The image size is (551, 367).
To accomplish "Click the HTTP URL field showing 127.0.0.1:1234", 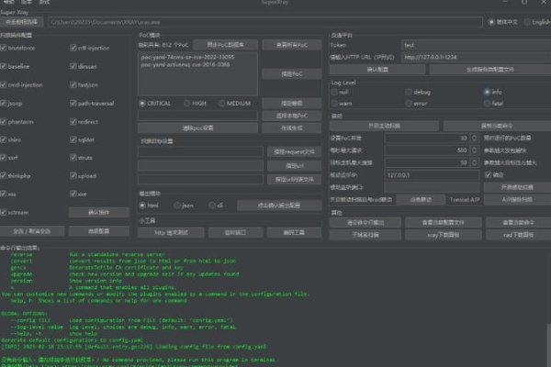I will (x=476, y=57).
